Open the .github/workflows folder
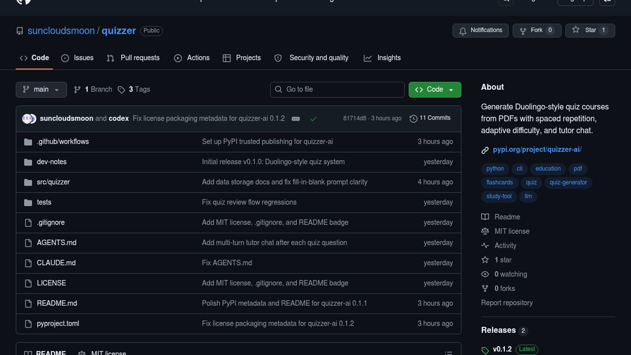631x355 pixels. pyautogui.click(x=63, y=142)
